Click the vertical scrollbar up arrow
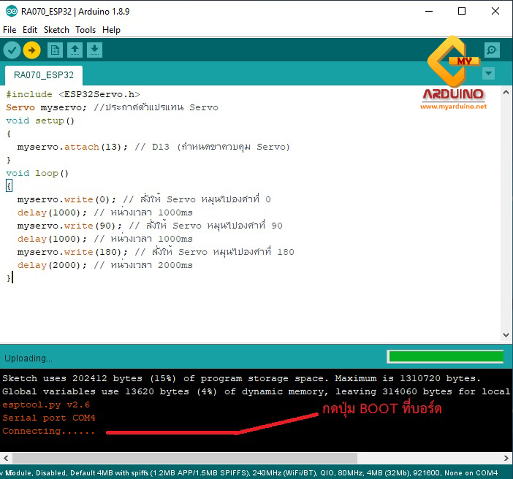 (506, 92)
